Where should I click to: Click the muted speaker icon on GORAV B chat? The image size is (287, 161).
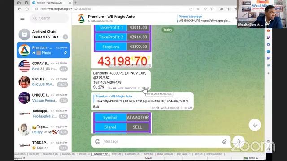tap(52, 64)
